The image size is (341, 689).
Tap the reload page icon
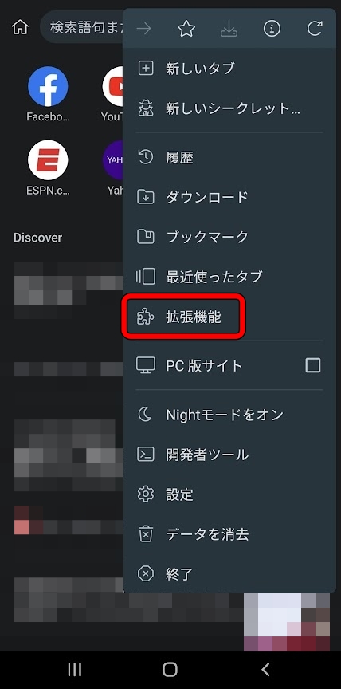315,29
